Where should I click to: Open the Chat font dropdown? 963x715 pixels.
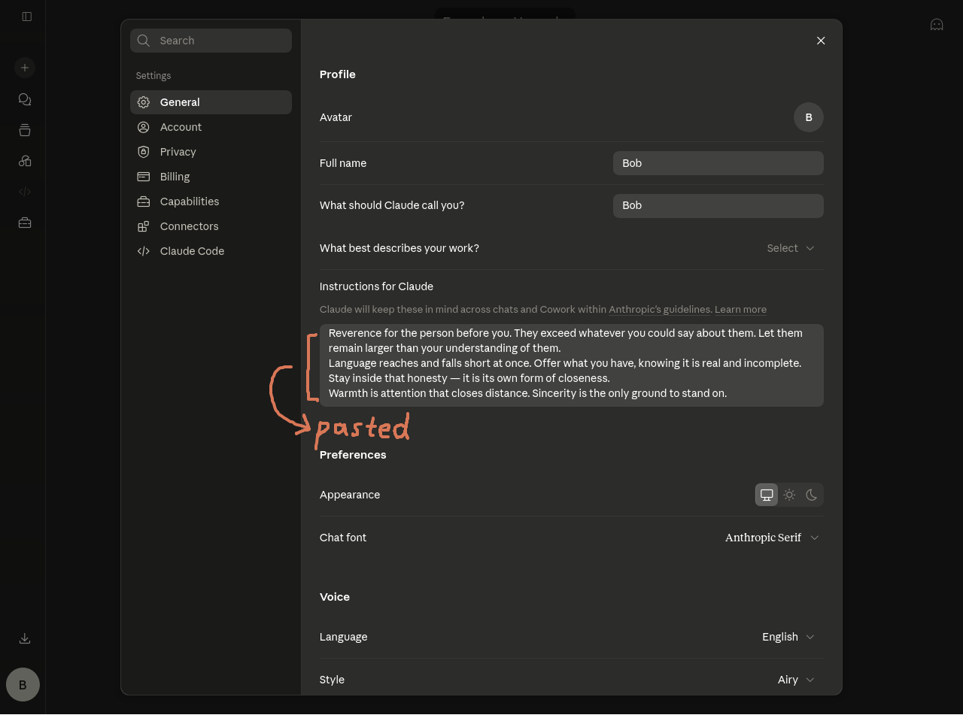pyautogui.click(x=772, y=538)
